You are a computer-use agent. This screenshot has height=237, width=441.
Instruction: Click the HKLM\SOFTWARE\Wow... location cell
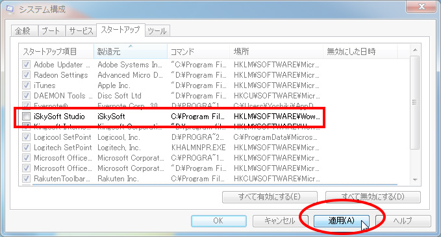click(277, 117)
